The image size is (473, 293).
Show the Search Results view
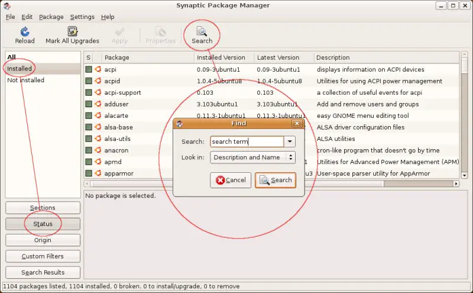[43, 272]
